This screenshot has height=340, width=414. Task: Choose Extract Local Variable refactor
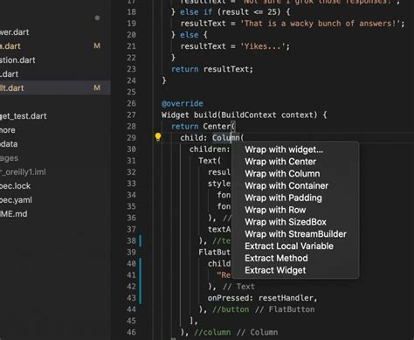(x=289, y=246)
